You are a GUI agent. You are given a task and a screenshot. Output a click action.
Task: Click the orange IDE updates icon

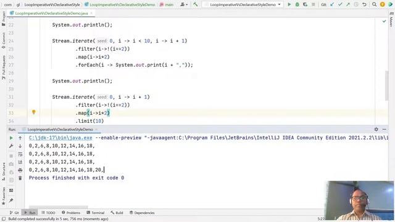pyautogui.click(x=383, y=4)
